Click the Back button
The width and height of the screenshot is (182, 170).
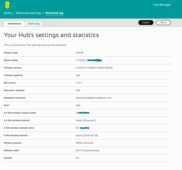(163, 23)
